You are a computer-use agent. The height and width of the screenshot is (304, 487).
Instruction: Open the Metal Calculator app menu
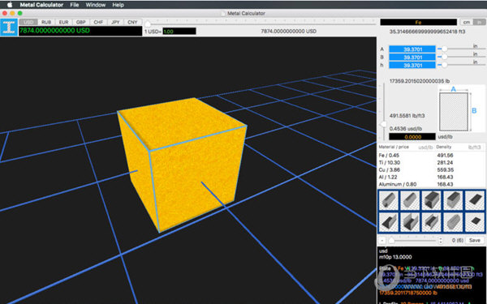click(41, 5)
